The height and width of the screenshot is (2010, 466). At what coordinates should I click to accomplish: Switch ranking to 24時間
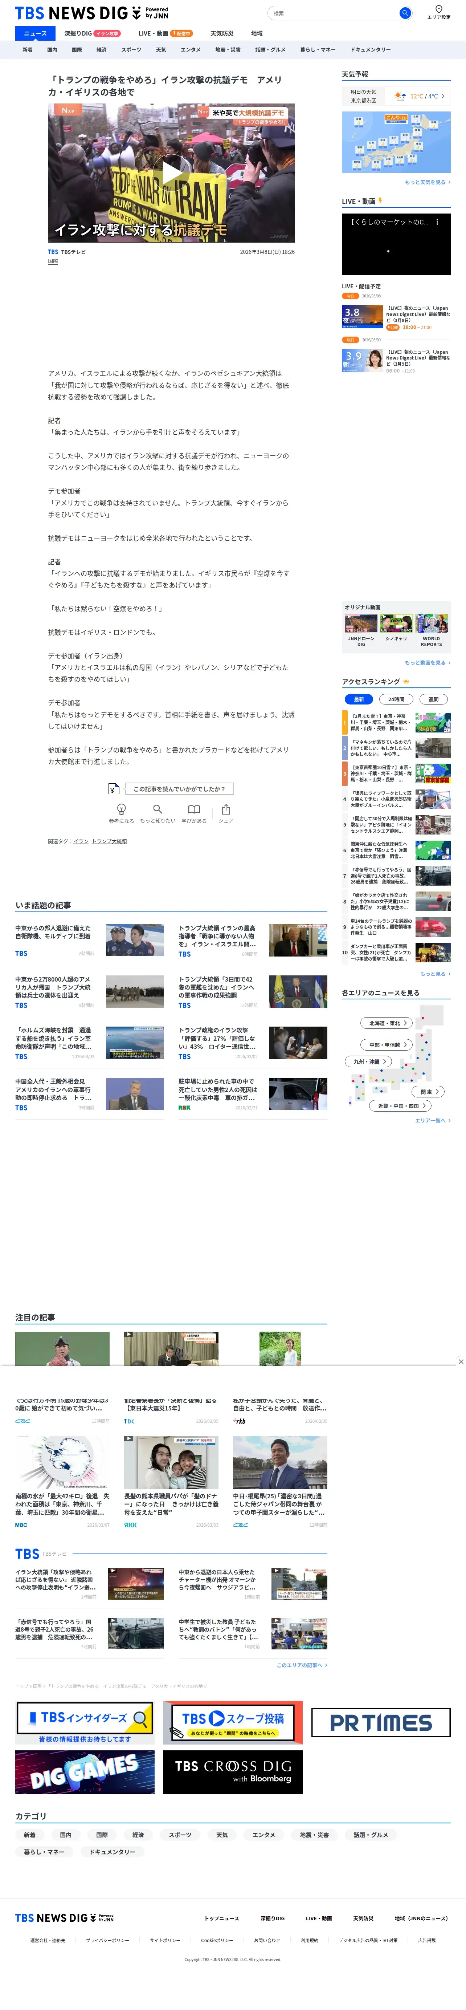click(396, 699)
